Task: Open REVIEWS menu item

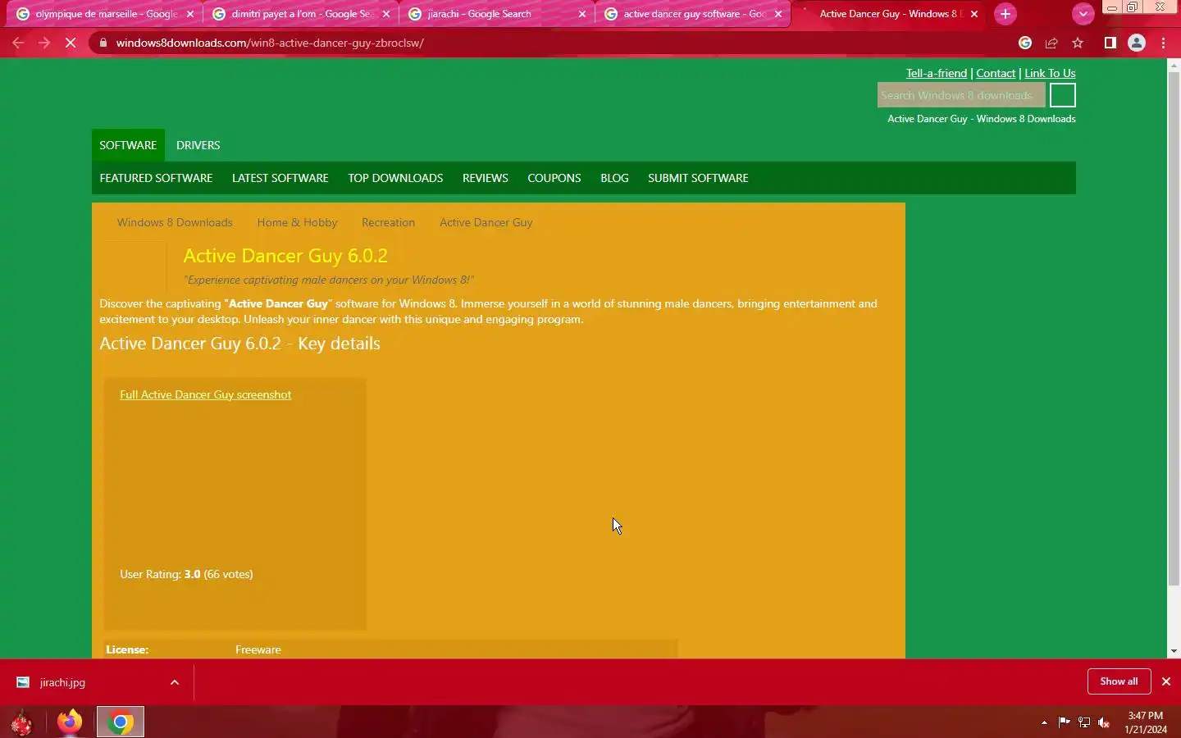Action: point(486,178)
